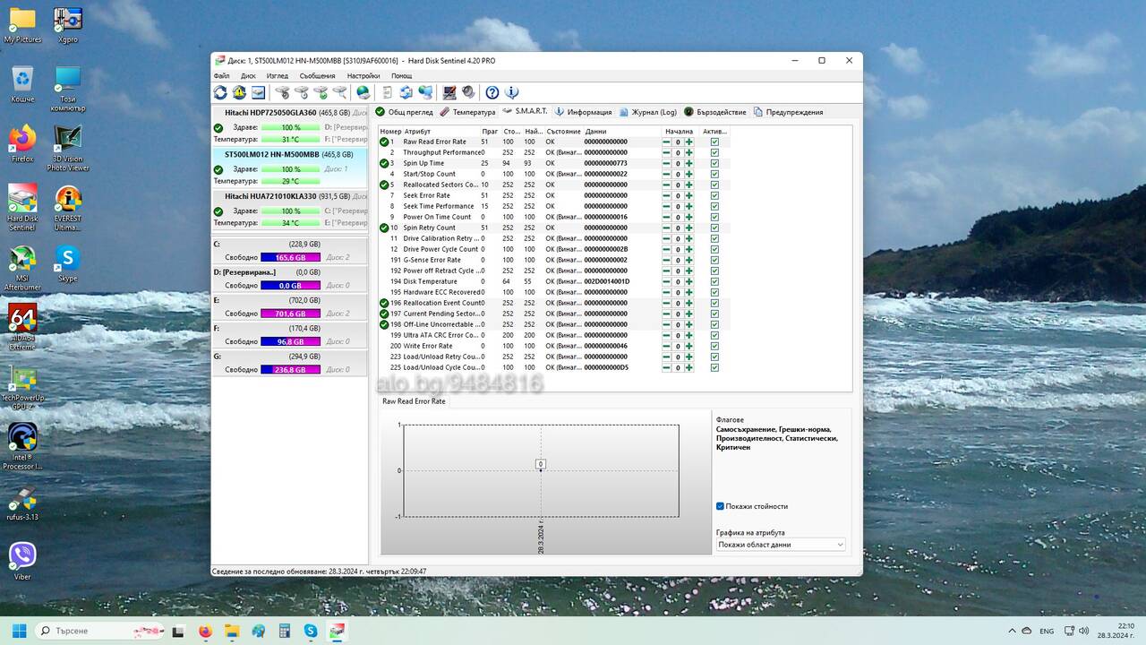Switch to the Бързодействие tab

coord(714,112)
